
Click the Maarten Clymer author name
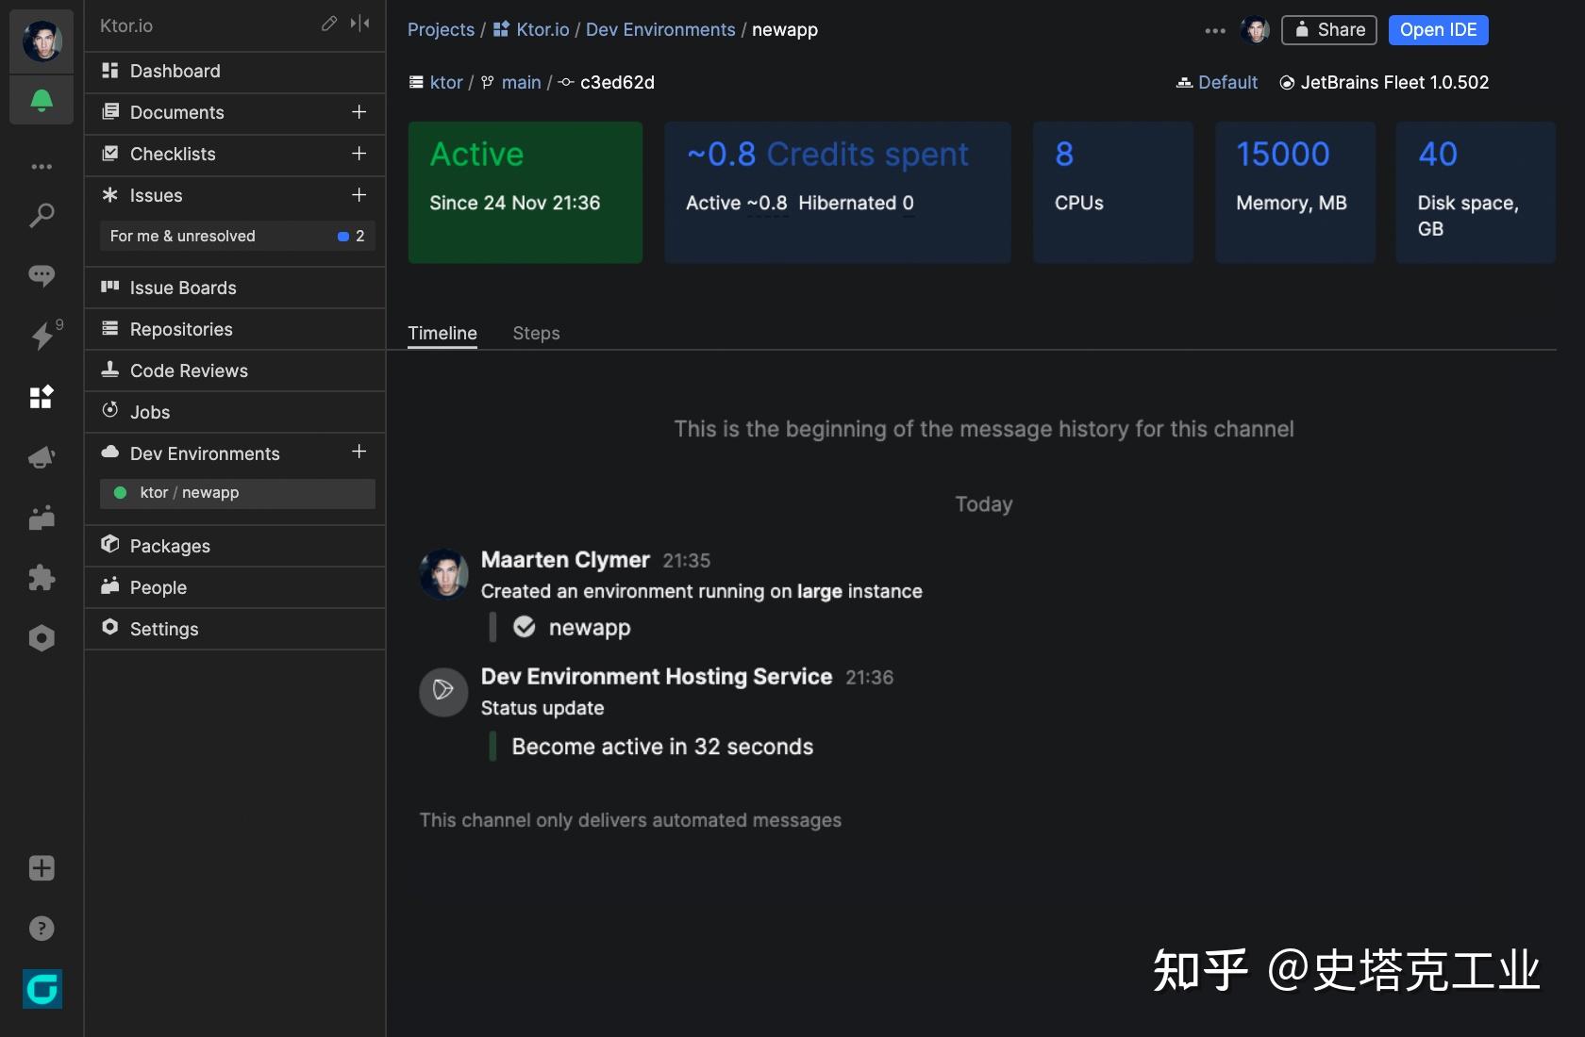565,560
